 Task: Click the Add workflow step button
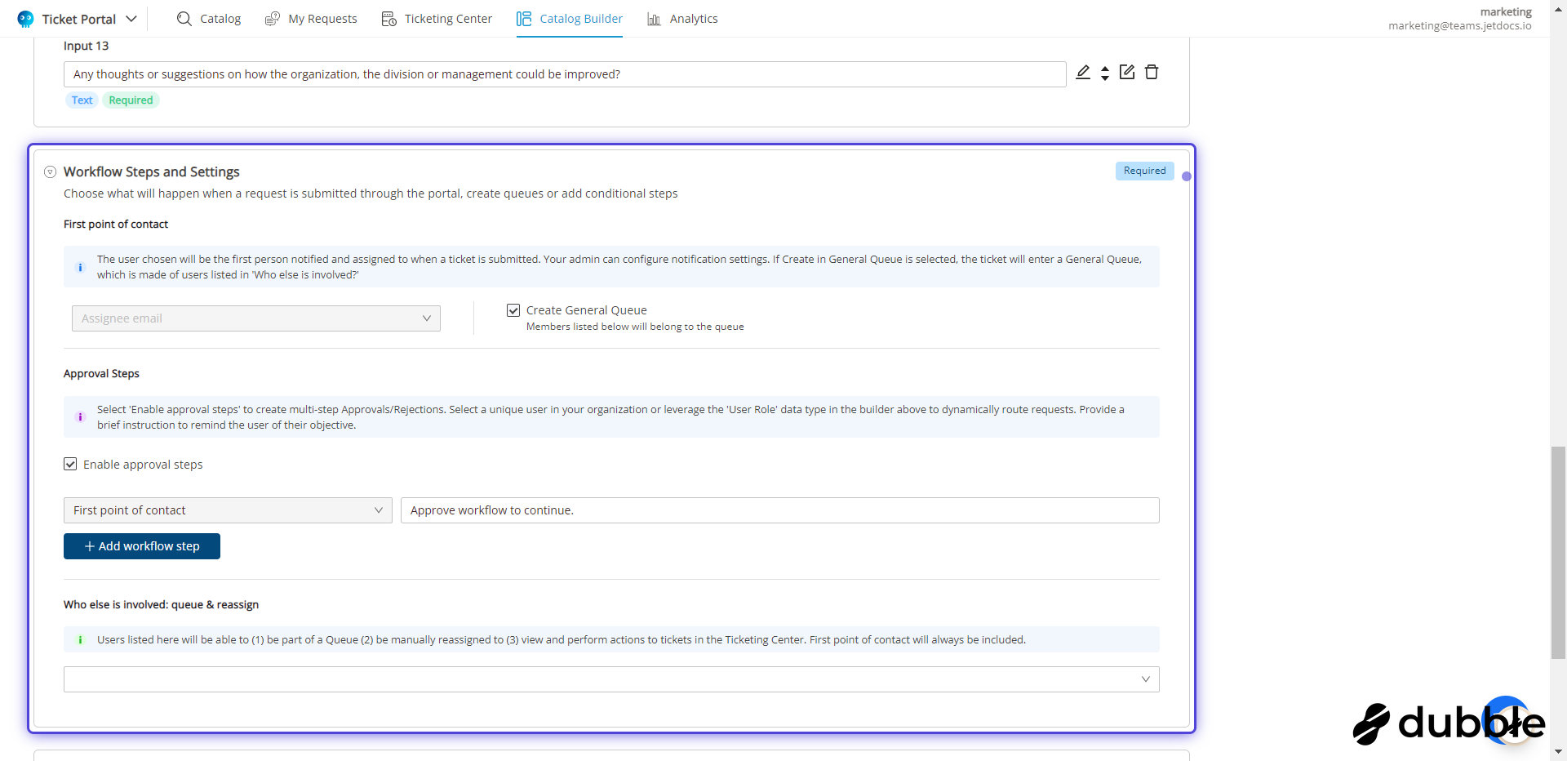click(142, 546)
